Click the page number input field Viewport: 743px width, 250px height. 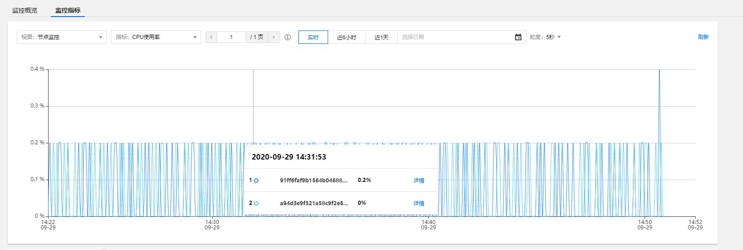pos(231,37)
